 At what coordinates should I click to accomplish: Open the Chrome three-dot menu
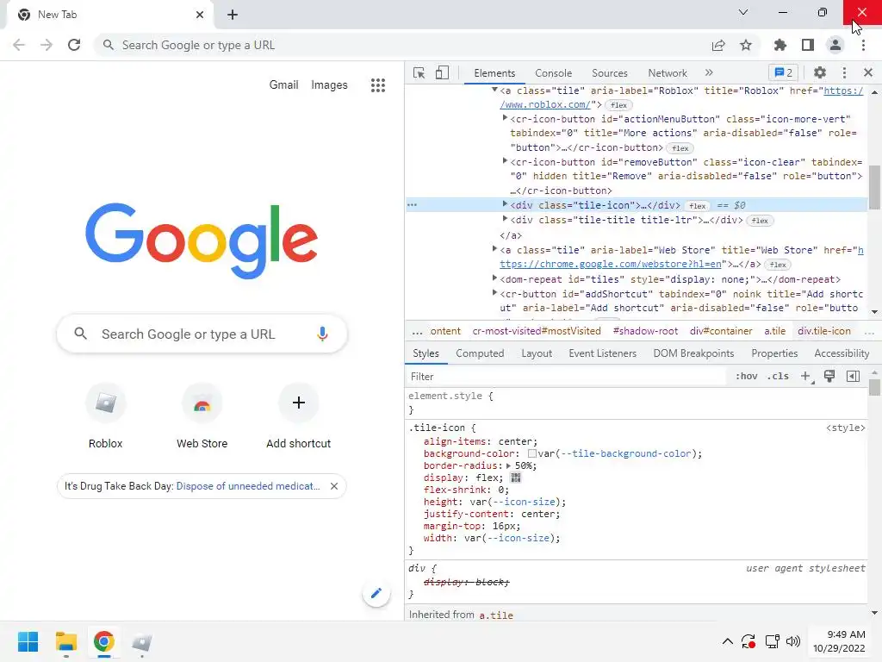pyautogui.click(x=863, y=45)
